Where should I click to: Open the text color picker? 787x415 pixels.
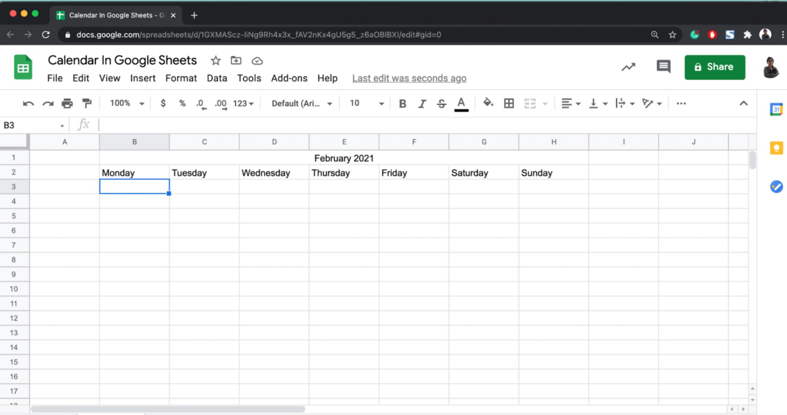click(x=461, y=103)
